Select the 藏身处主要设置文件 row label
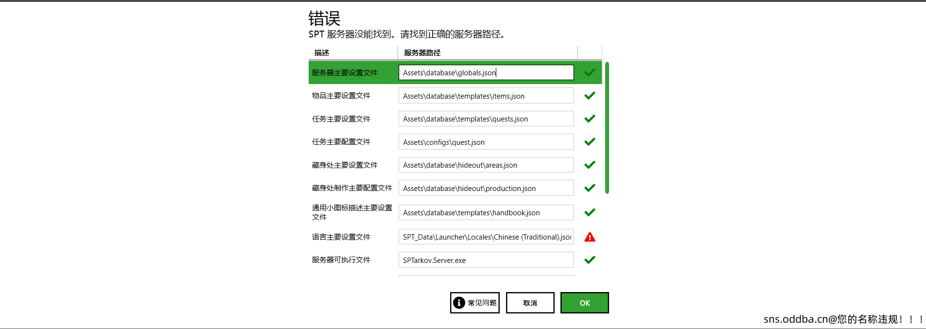The image size is (926, 329). pyautogui.click(x=345, y=165)
